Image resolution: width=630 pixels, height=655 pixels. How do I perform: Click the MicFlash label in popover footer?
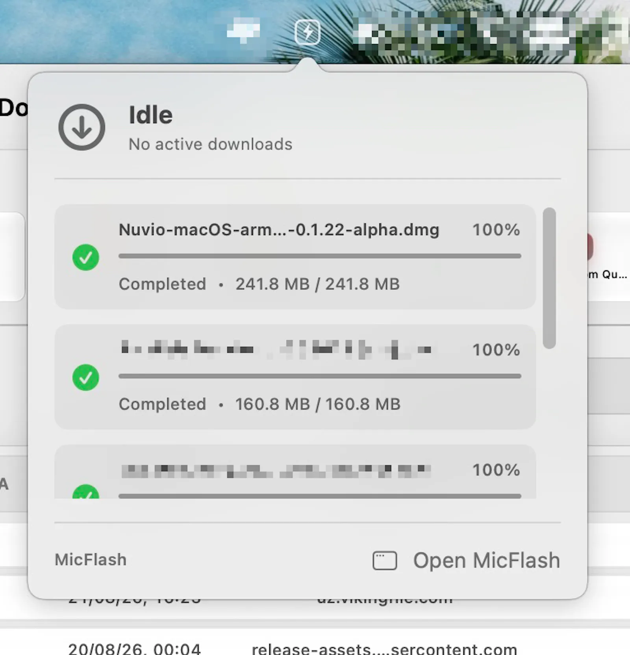coord(91,560)
